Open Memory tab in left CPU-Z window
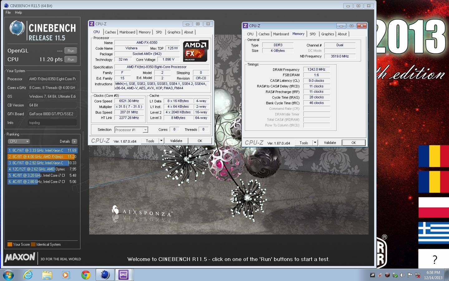449x281 pixels. (145, 32)
